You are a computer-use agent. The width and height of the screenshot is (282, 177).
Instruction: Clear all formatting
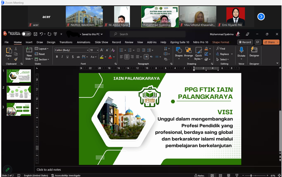tap(113, 50)
